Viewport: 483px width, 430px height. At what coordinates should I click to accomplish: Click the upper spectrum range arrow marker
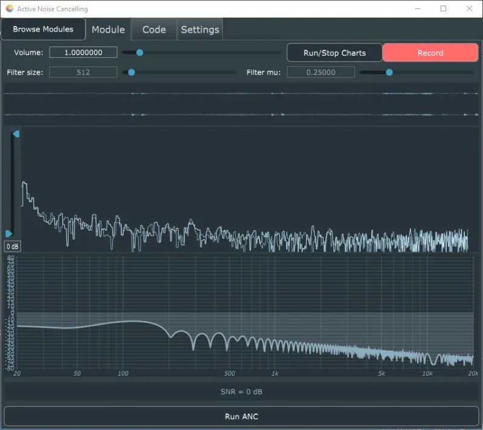click(16, 134)
